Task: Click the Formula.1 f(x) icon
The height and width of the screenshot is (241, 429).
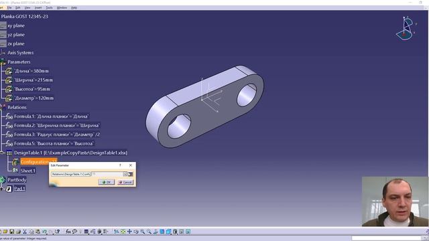Action: click(9, 116)
